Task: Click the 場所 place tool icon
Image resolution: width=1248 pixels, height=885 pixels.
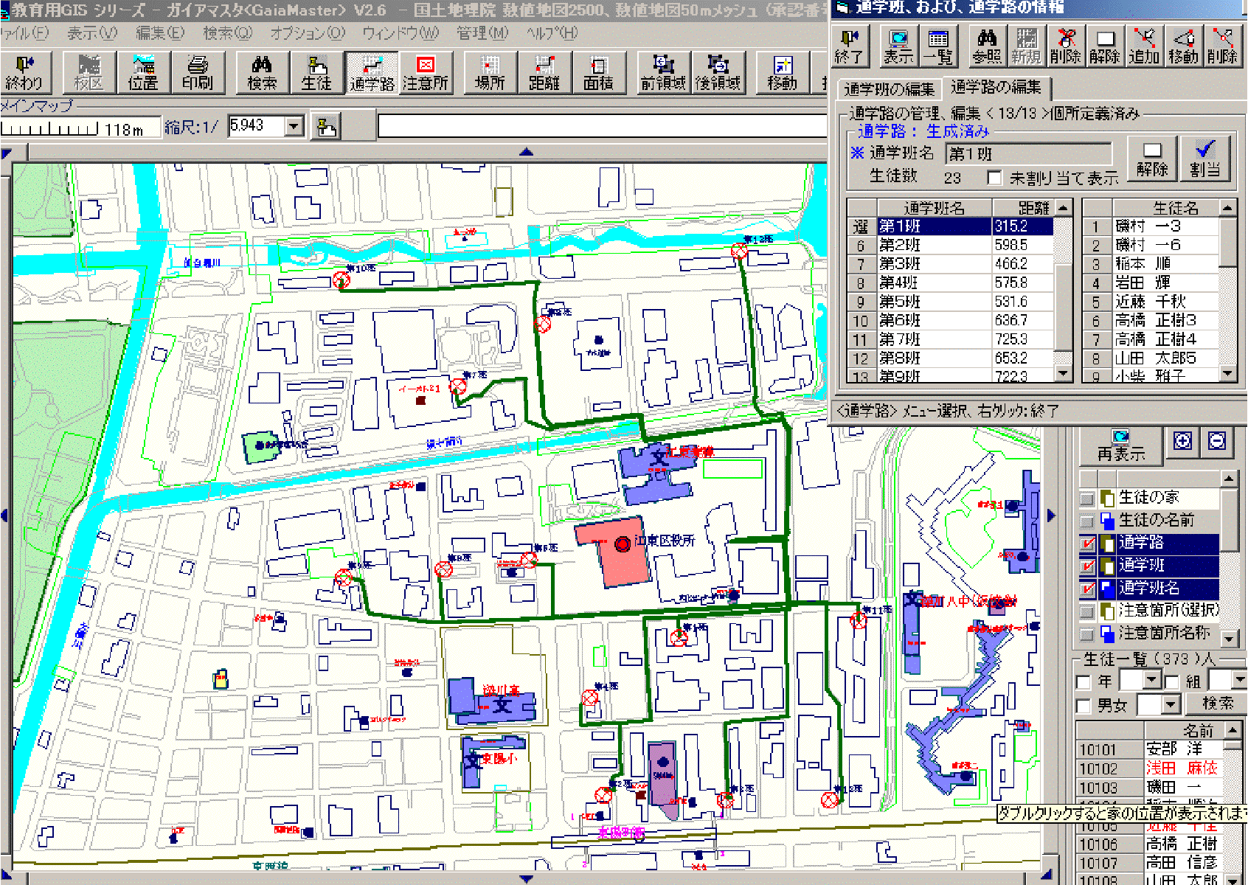Action: (x=490, y=72)
